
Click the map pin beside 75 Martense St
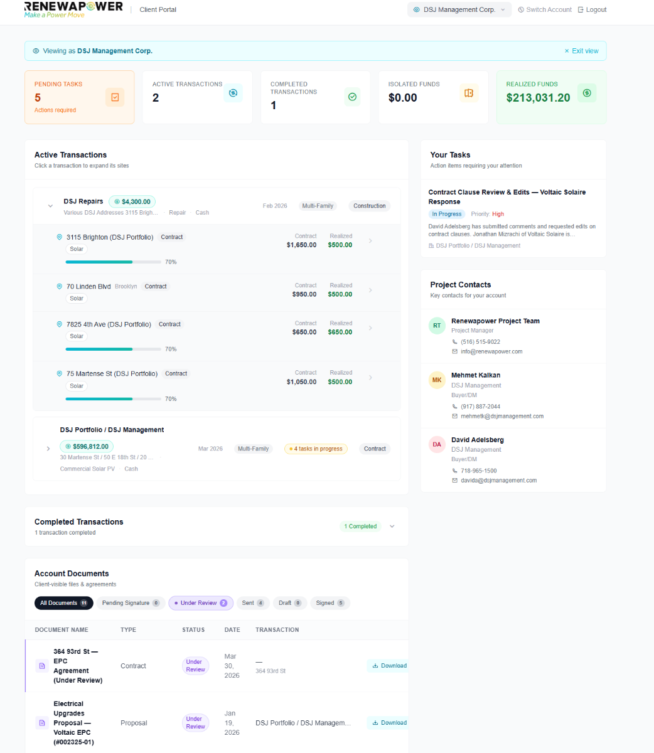(x=59, y=373)
